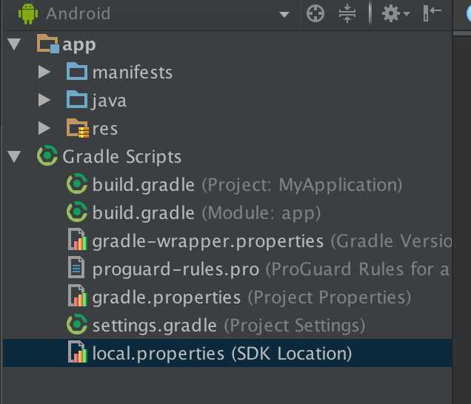Click the proguard-rules.pro file icon

[76, 267]
